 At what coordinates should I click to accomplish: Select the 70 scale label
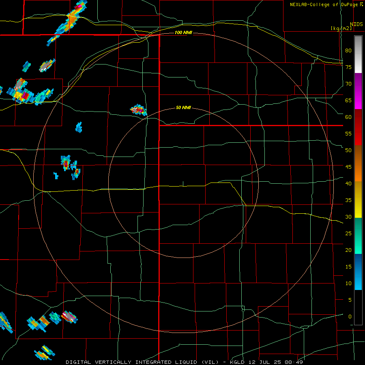tap(348, 84)
